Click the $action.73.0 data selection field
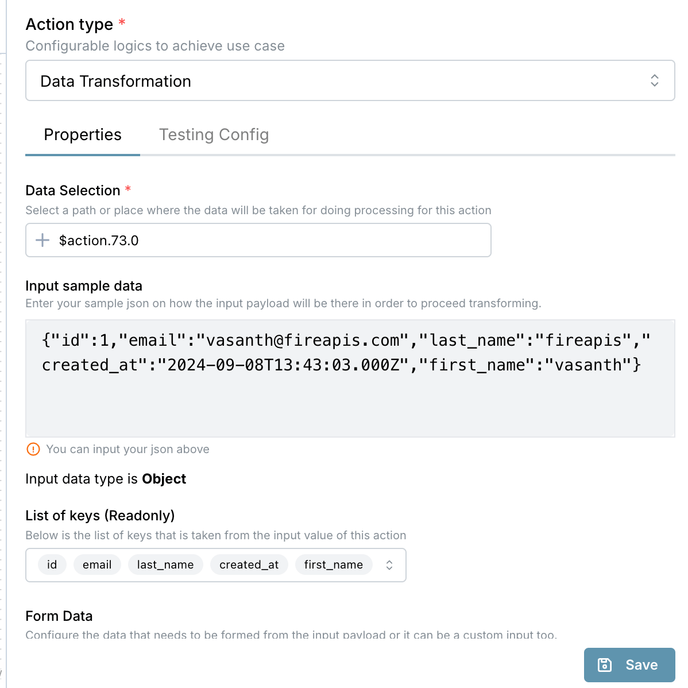Image resolution: width=688 pixels, height=688 pixels. [258, 240]
